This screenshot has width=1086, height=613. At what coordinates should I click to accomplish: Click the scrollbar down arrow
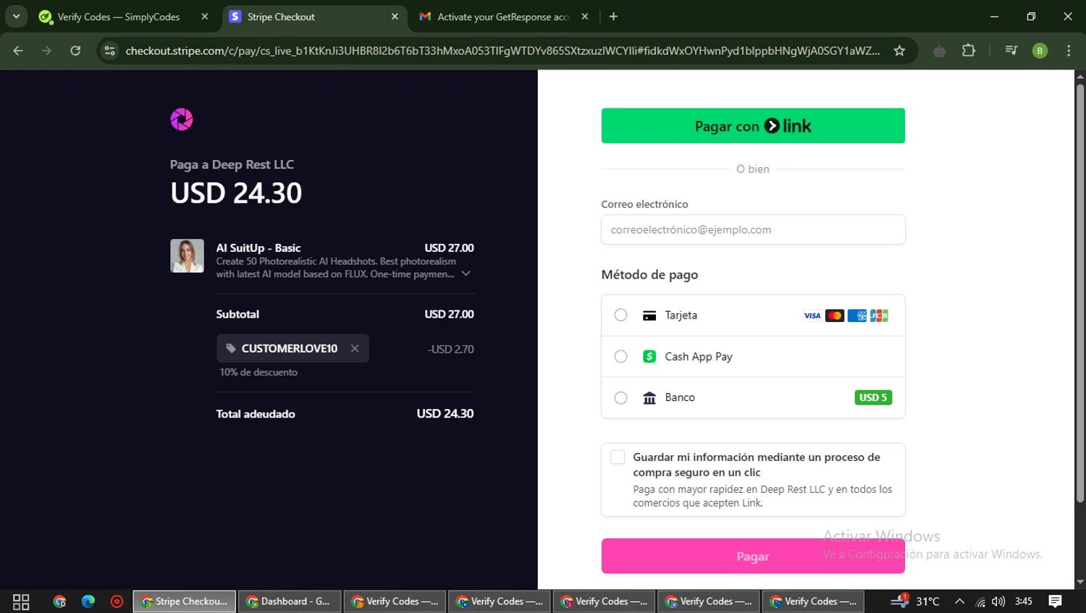click(1079, 582)
